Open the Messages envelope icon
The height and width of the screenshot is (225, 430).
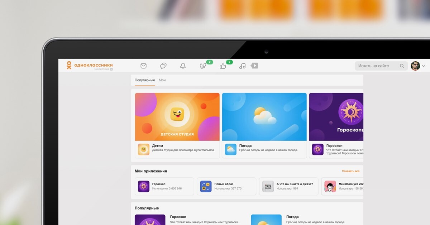click(x=143, y=66)
